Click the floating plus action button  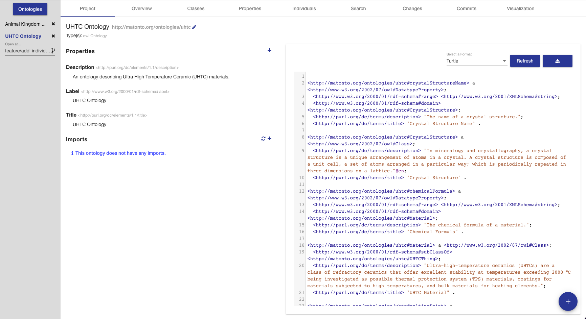pos(568,301)
